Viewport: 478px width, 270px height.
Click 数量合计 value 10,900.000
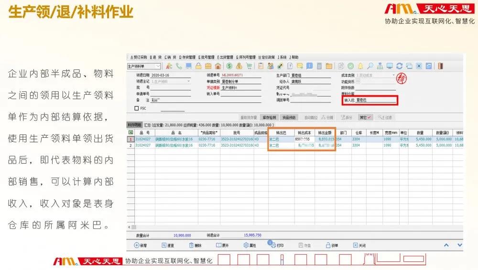(x=182, y=236)
